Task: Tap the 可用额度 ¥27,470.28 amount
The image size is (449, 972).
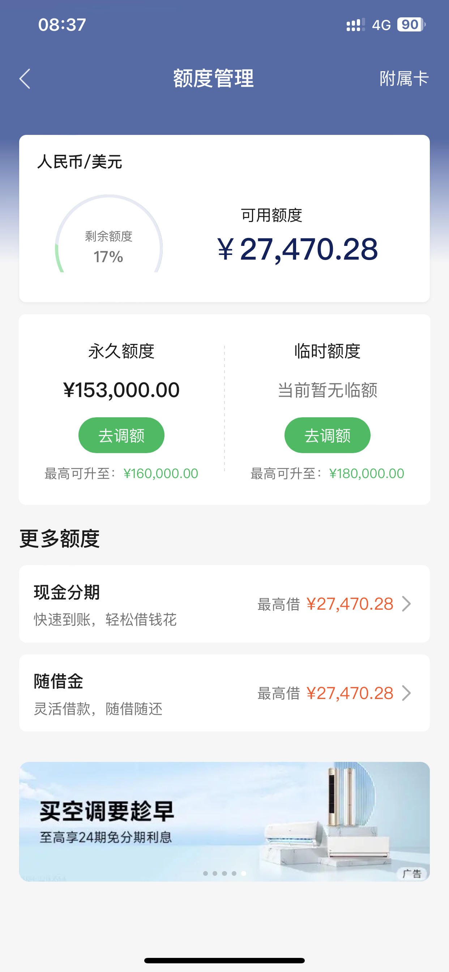Action: pyautogui.click(x=297, y=249)
